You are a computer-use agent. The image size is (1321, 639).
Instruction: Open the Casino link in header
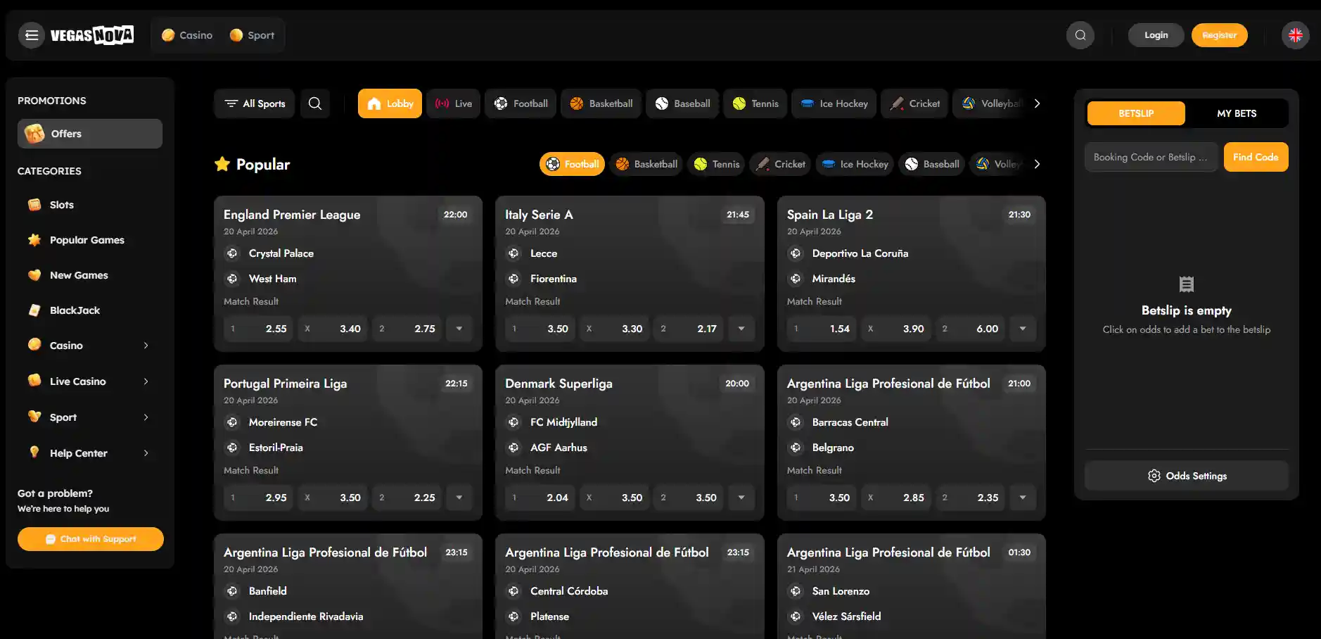(187, 35)
